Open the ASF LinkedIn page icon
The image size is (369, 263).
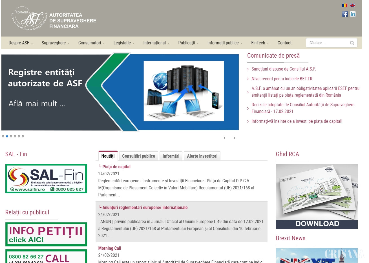click(x=353, y=14)
